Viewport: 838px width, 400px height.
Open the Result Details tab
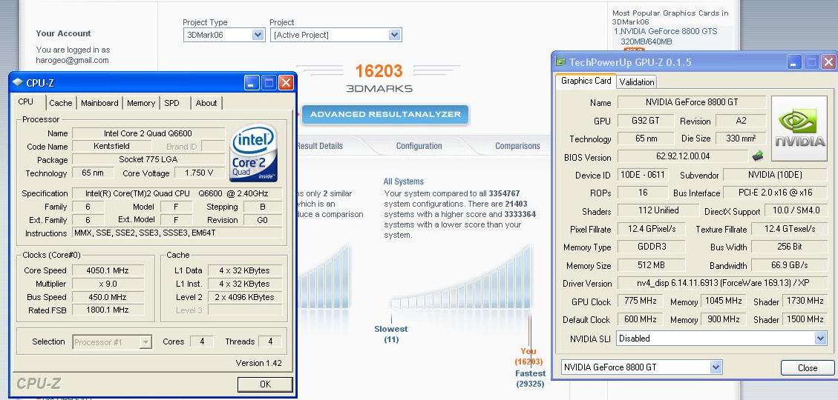click(319, 146)
